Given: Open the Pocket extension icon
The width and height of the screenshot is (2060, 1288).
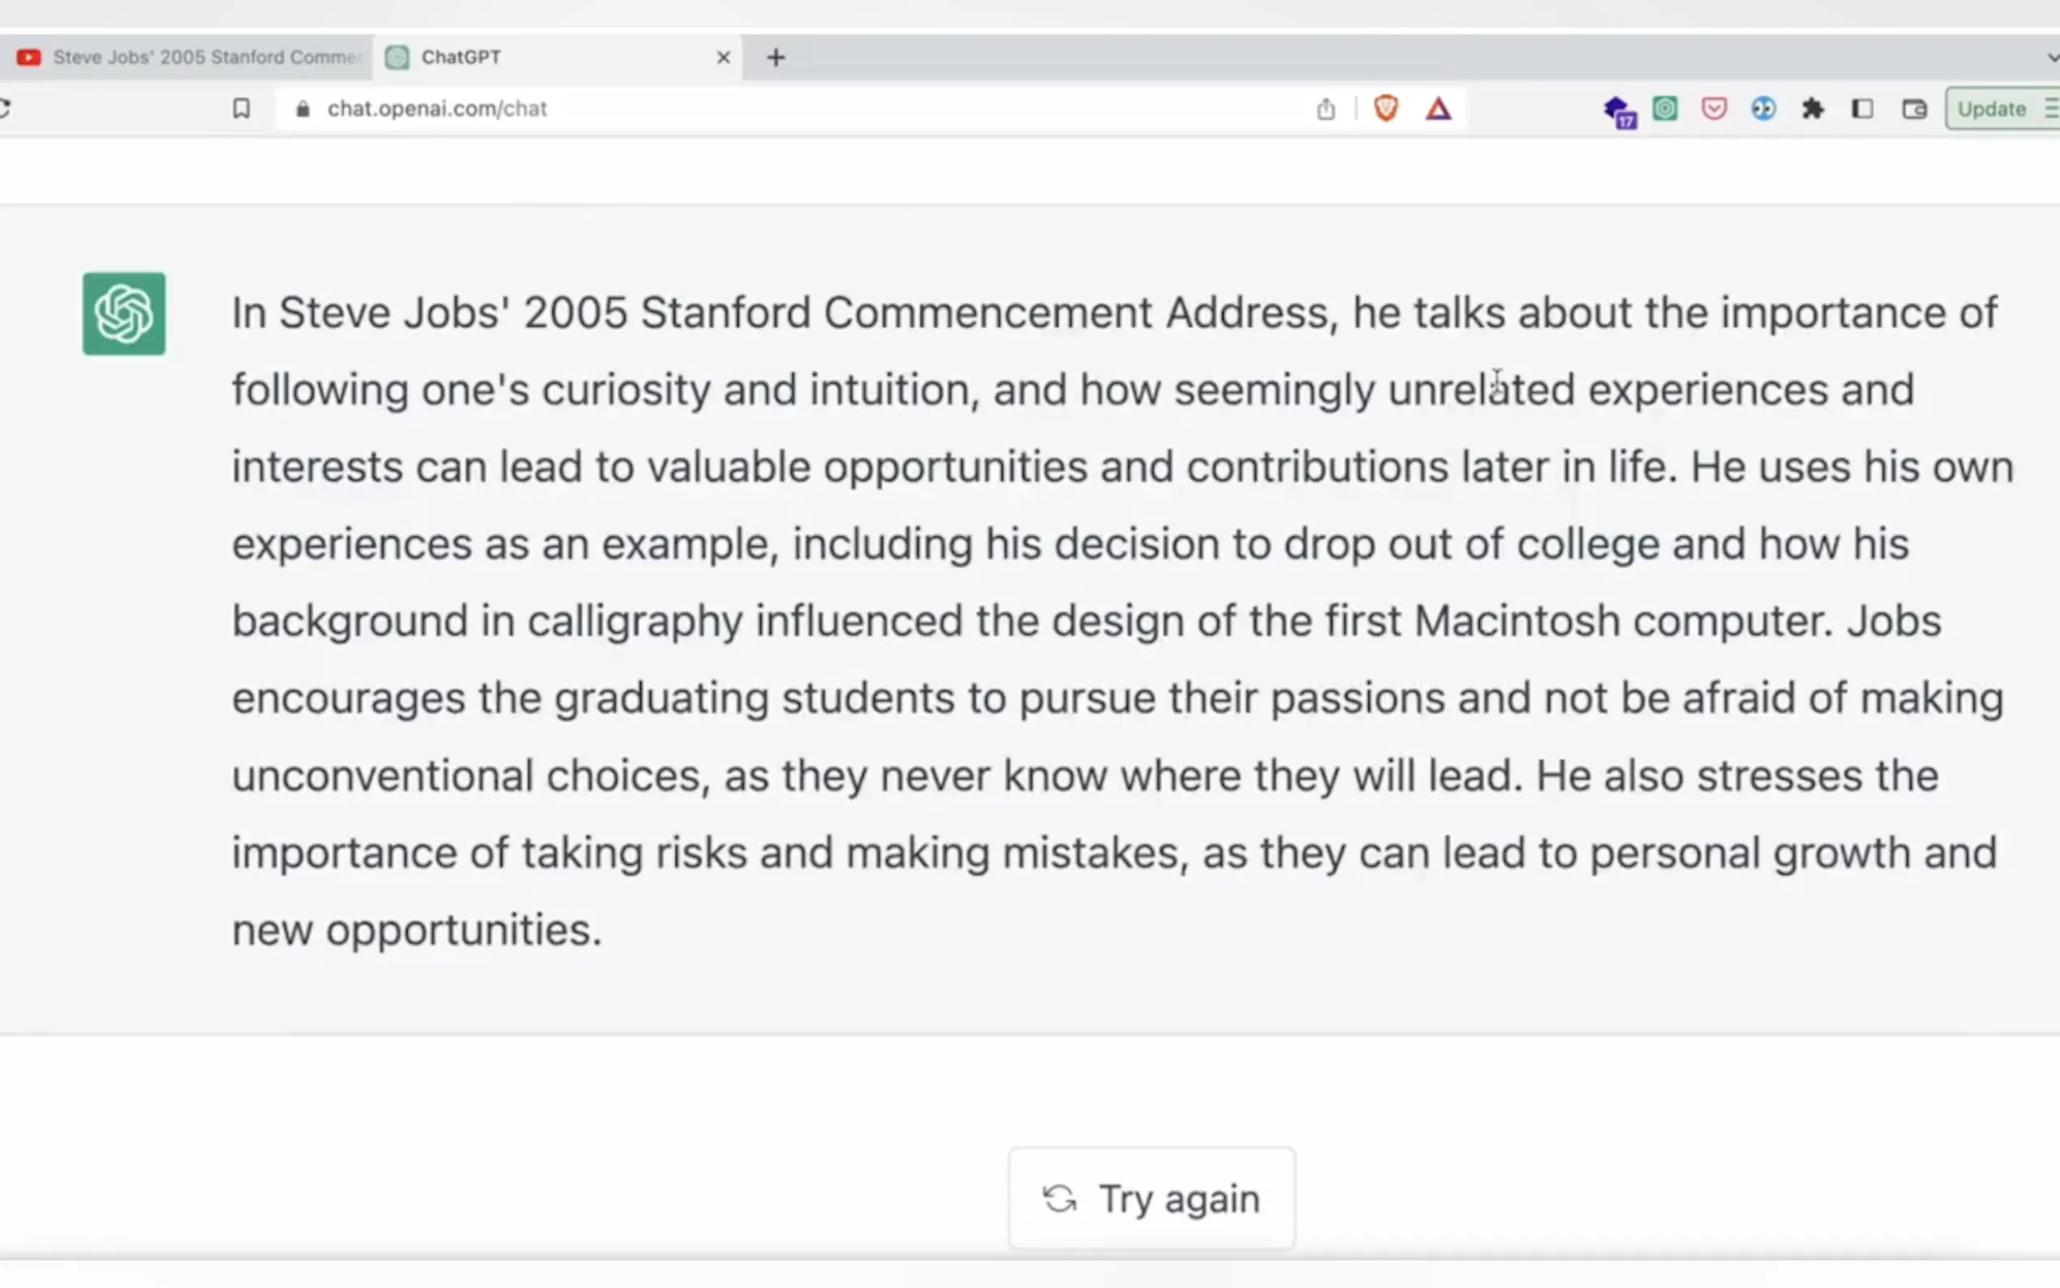Looking at the screenshot, I should click(x=1715, y=108).
